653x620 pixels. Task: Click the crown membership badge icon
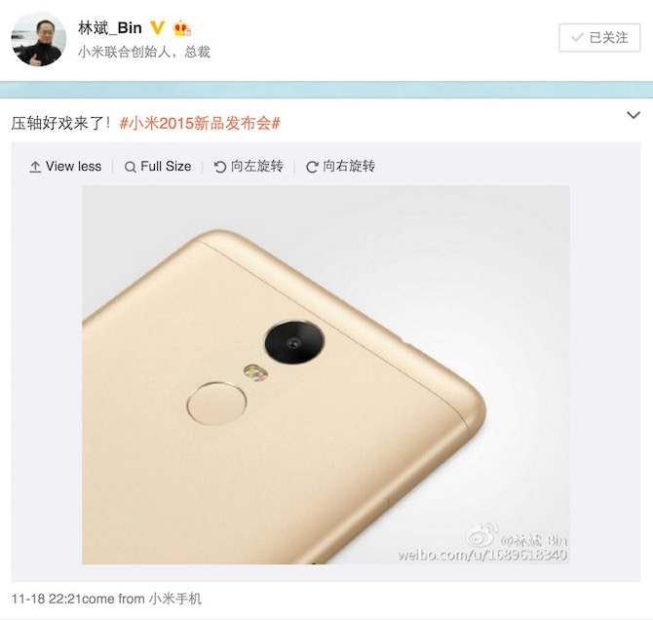click(182, 28)
